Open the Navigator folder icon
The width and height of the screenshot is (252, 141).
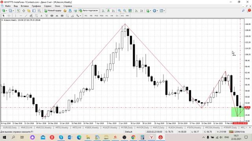tap(29, 11)
